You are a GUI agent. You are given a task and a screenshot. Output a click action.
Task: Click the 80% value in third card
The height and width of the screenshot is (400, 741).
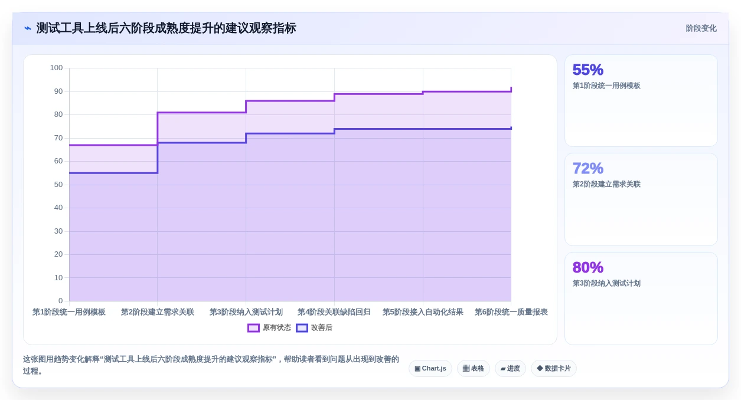588,267
